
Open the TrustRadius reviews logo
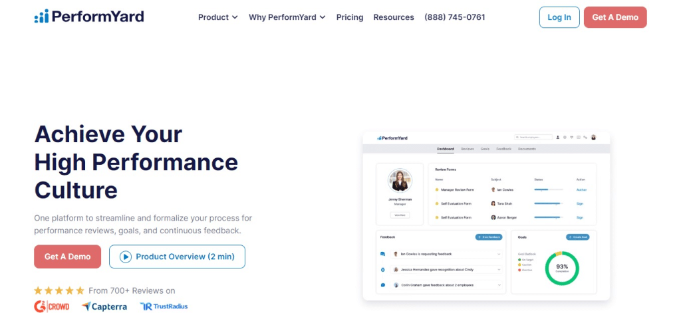point(164,306)
